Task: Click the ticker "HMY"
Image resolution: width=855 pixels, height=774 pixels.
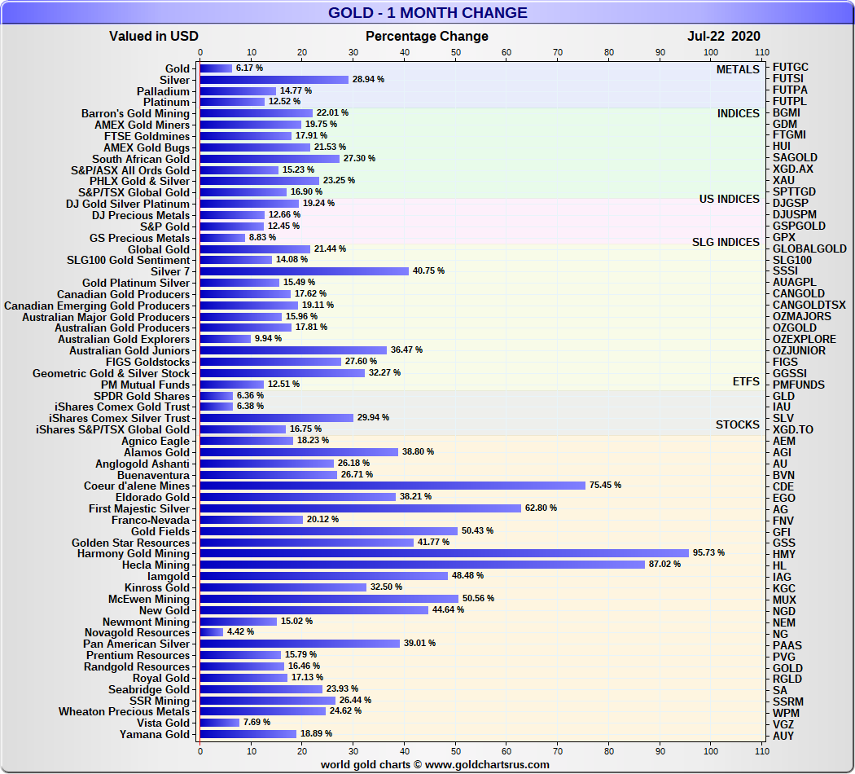Action: [x=784, y=554]
